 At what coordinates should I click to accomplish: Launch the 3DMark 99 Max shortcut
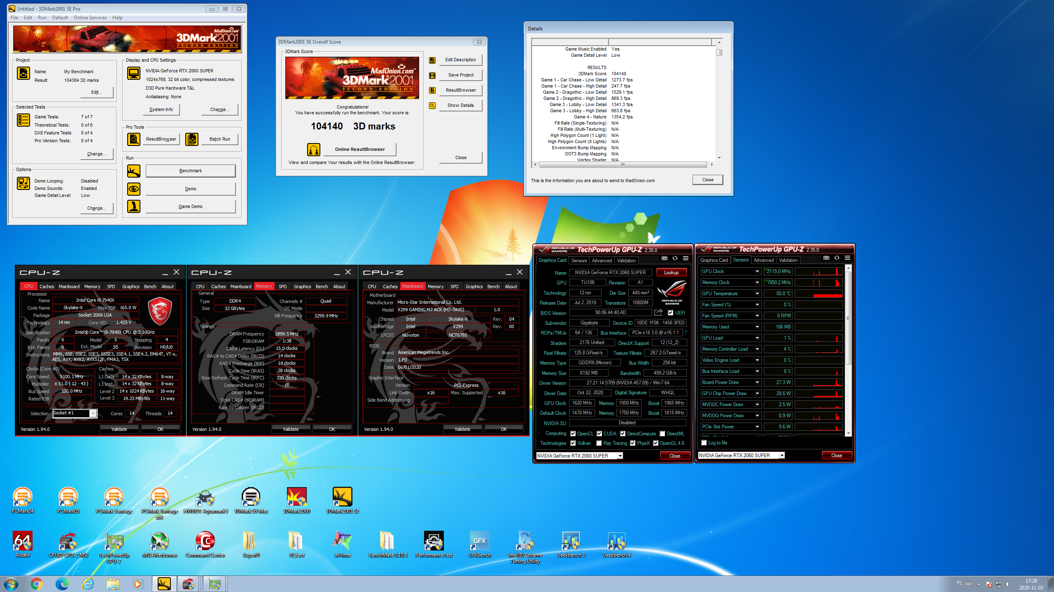coord(251,500)
